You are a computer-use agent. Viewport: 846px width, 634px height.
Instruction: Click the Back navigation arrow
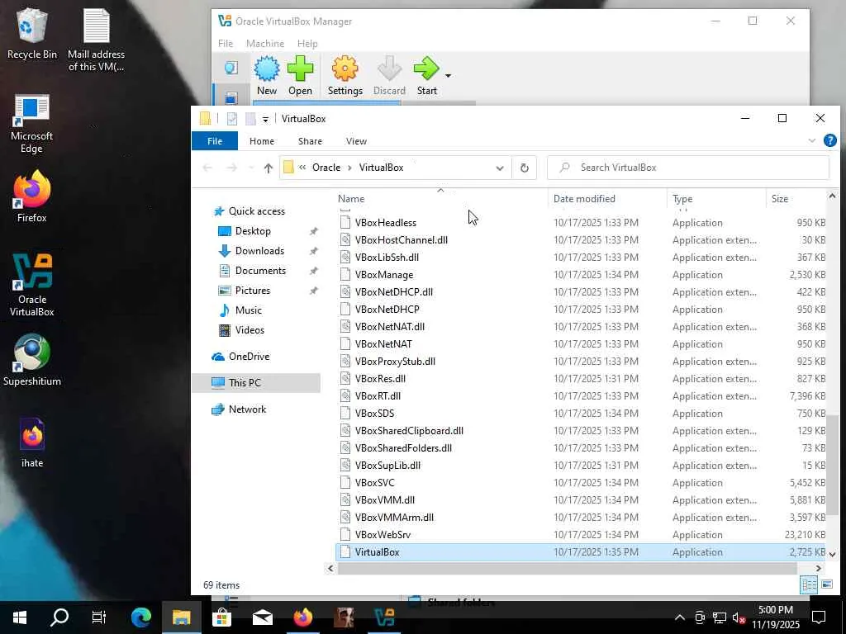tap(207, 168)
